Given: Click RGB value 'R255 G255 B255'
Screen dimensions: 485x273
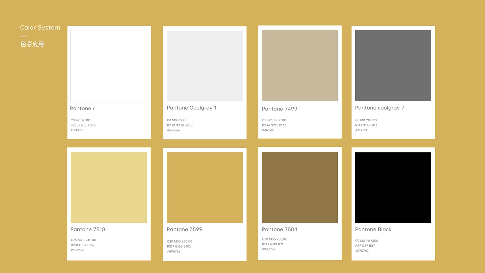Looking at the screenshot, I should [x=83, y=125].
